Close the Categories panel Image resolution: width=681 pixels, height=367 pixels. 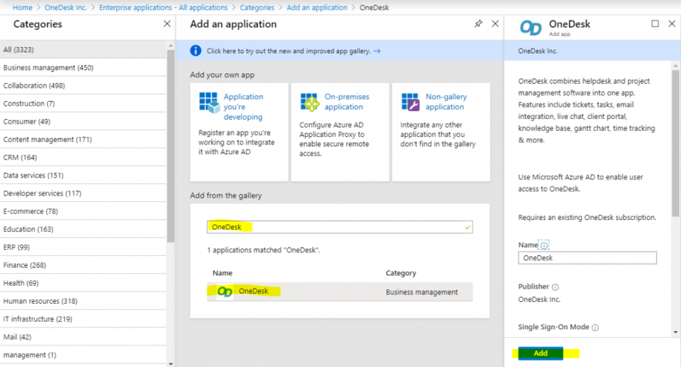coord(167,24)
